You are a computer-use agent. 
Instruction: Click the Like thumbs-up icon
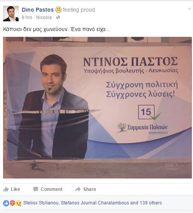tap(6, 189)
